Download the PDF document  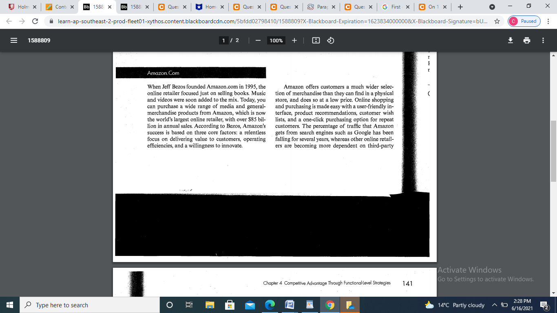510,40
